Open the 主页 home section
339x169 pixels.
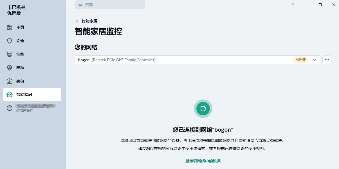[x=32, y=27]
